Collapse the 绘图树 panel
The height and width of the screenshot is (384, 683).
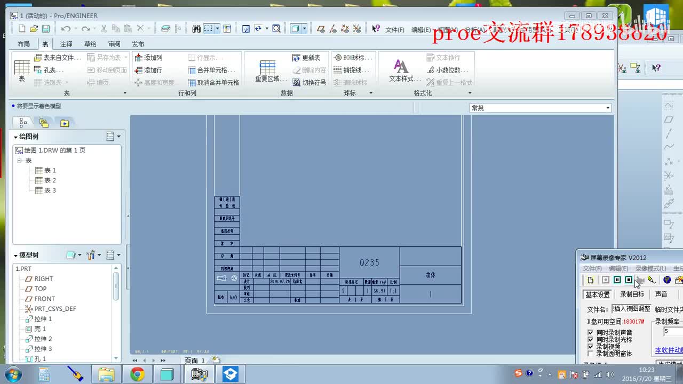click(x=16, y=137)
